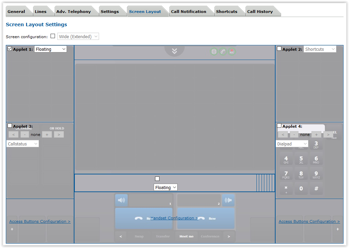Click the Transfer button

163,236
